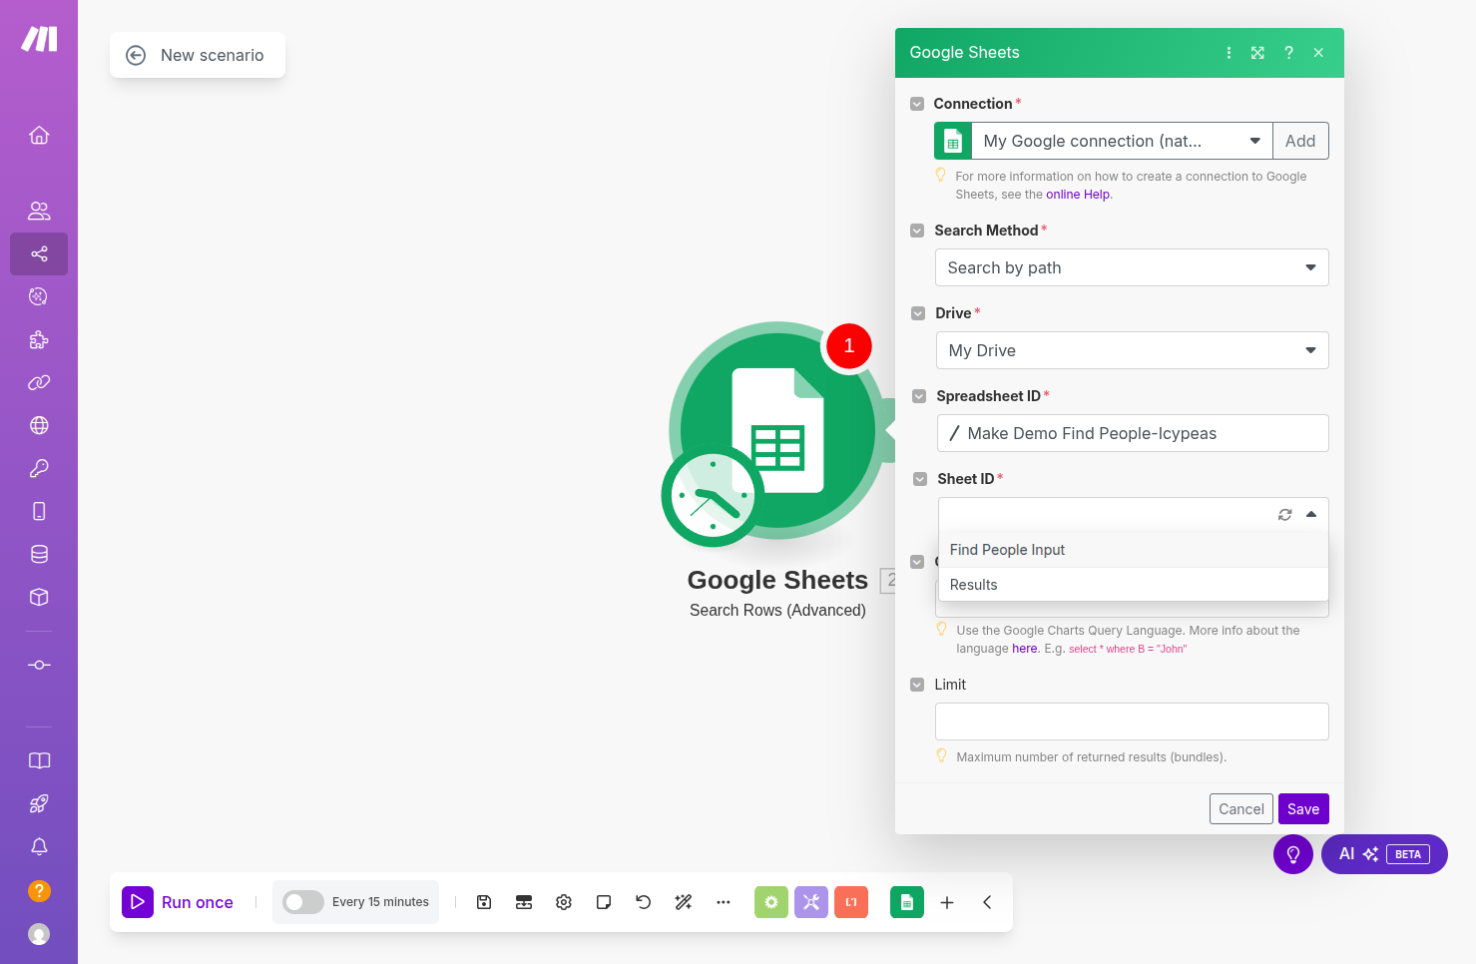Open the My Google connection dropdown
This screenshot has width=1476, height=964.
coord(1122,141)
